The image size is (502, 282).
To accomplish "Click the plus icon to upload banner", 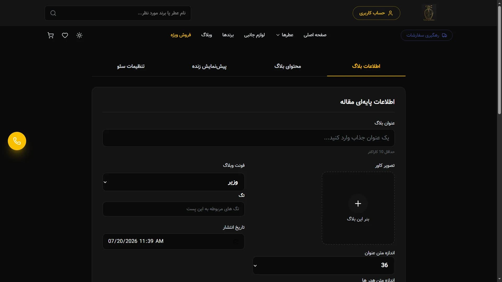I will click(x=358, y=203).
